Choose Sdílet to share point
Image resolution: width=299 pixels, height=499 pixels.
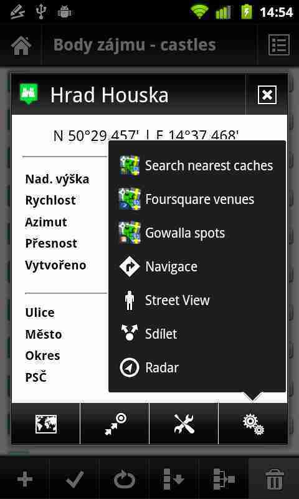coord(197,334)
